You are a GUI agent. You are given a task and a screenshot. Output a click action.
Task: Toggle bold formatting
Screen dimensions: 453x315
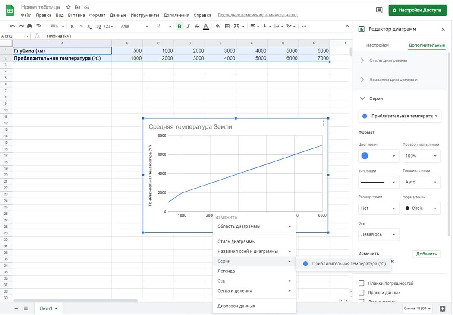[x=179, y=26]
